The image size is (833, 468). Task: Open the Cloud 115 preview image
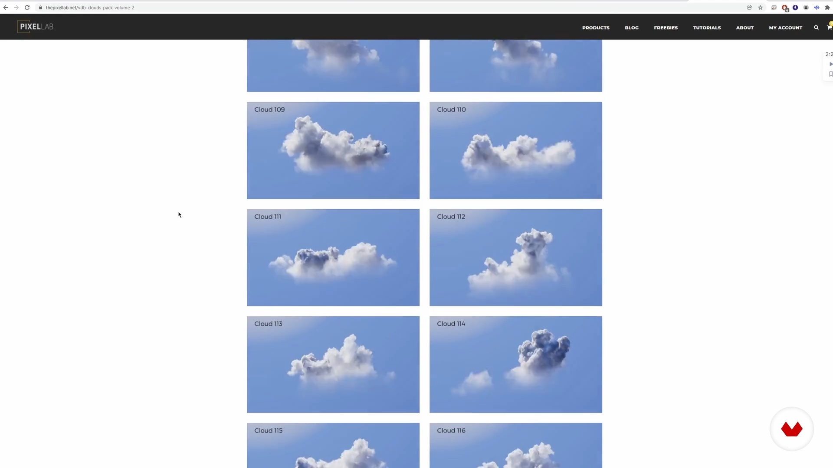pyautogui.click(x=333, y=445)
